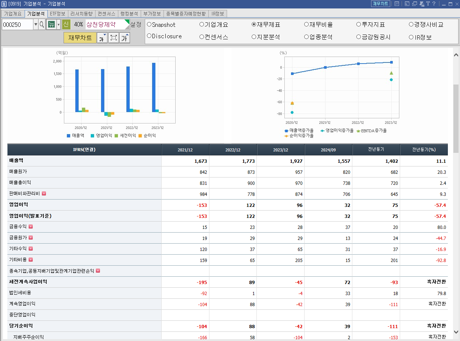Screen dimensions: 460x341
Task: Increase font size with the 가 up-arrow icon
Action: [x=125, y=37]
